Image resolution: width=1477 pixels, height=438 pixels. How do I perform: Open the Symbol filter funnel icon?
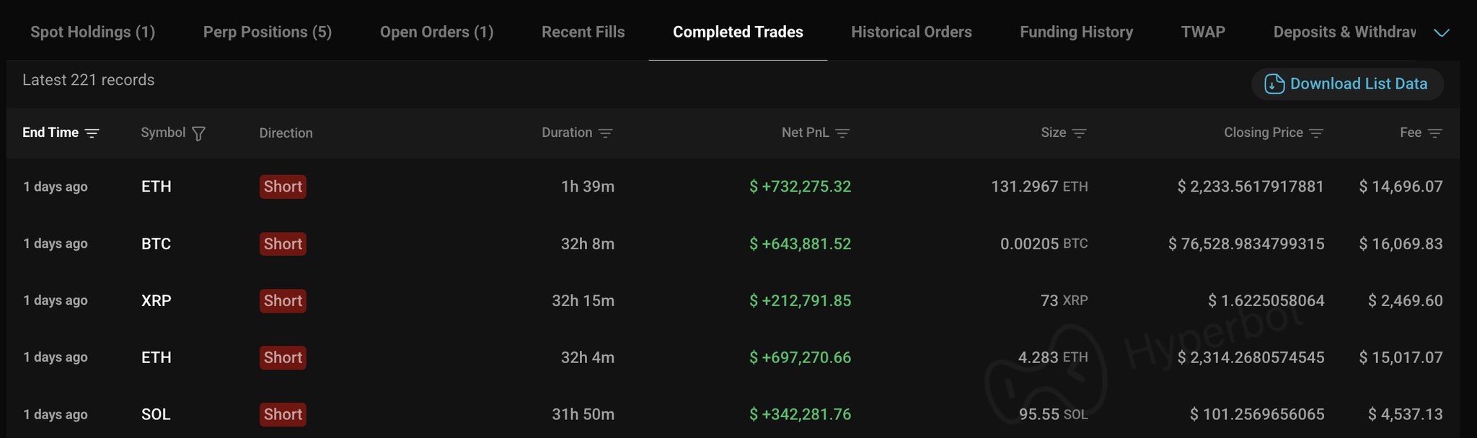coord(199,133)
